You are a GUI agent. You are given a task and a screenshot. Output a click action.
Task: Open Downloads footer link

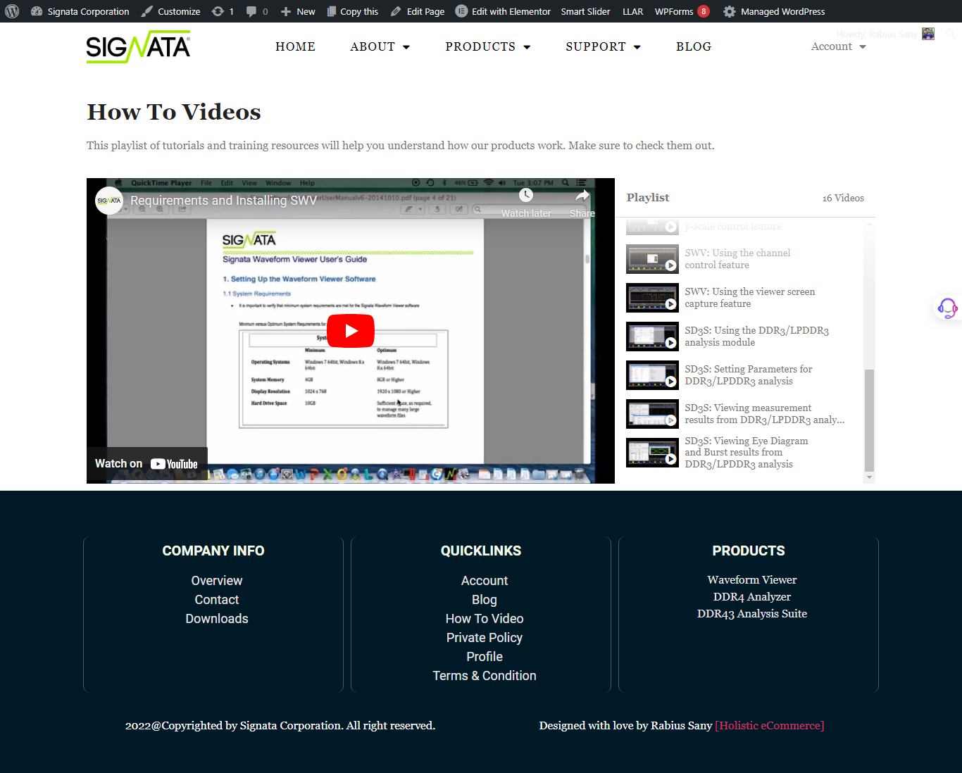coord(217,619)
